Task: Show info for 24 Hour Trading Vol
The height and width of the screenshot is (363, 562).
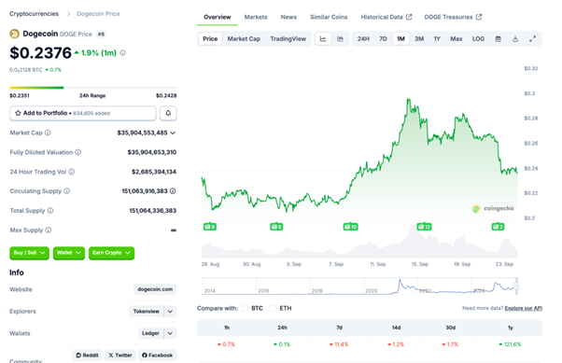Action: click(71, 172)
